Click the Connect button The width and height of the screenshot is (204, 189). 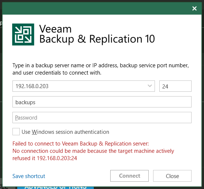(129, 176)
